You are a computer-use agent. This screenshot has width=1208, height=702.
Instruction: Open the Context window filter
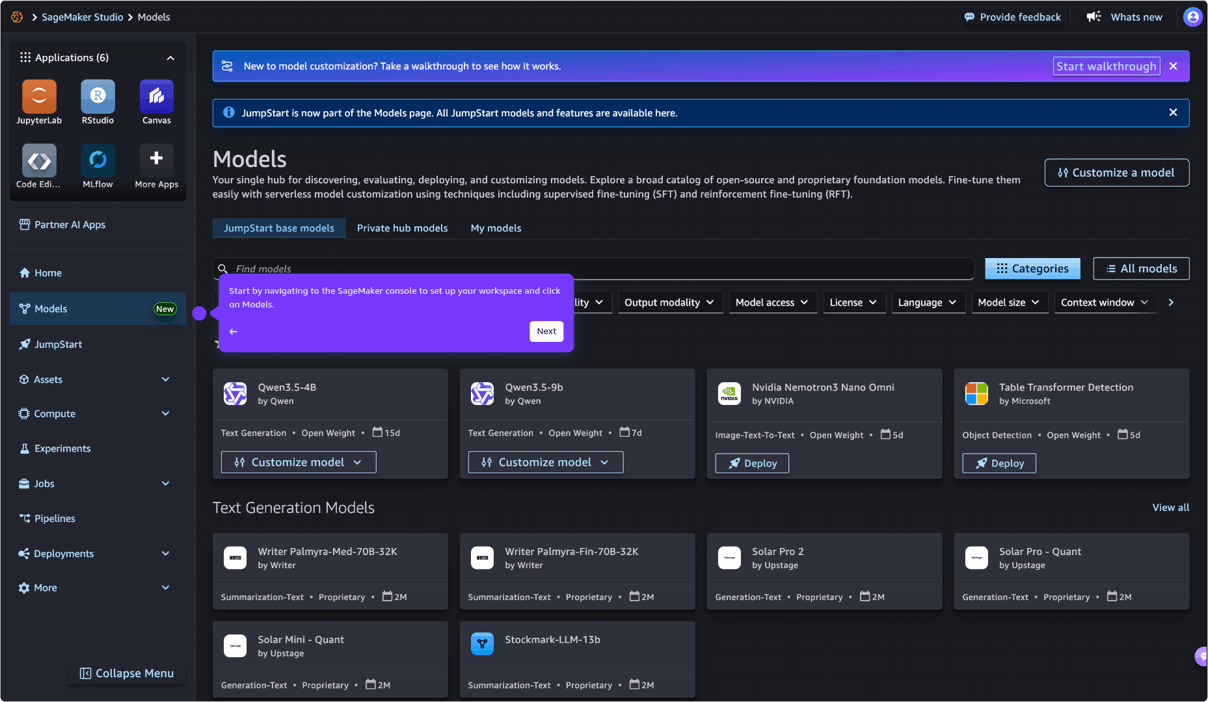coord(1105,302)
